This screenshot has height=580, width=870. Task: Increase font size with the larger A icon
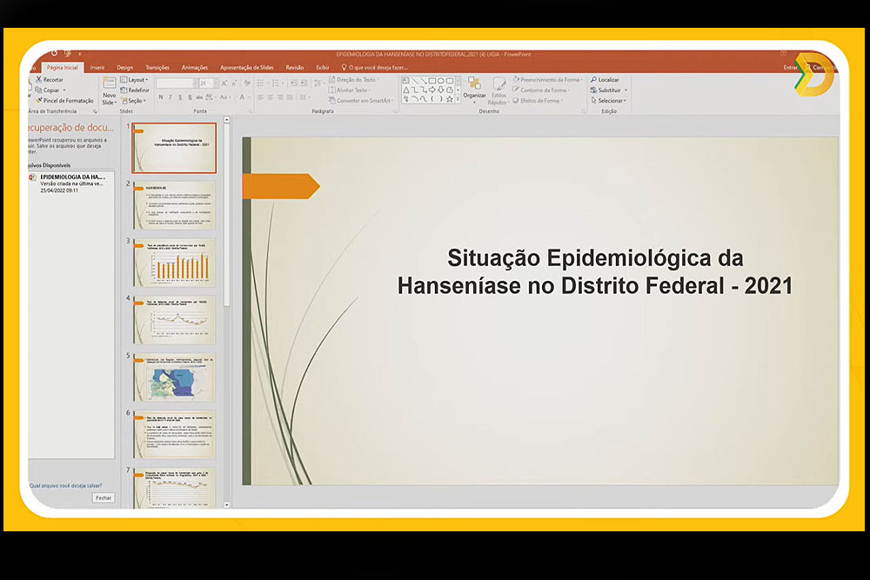click(224, 83)
